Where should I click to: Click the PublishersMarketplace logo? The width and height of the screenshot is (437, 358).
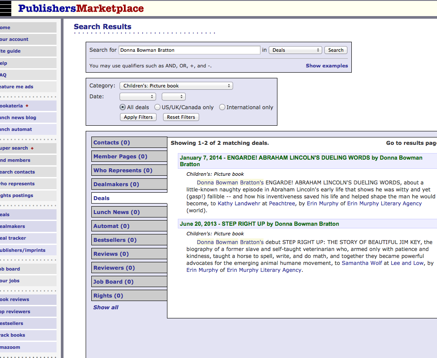tap(81, 8)
